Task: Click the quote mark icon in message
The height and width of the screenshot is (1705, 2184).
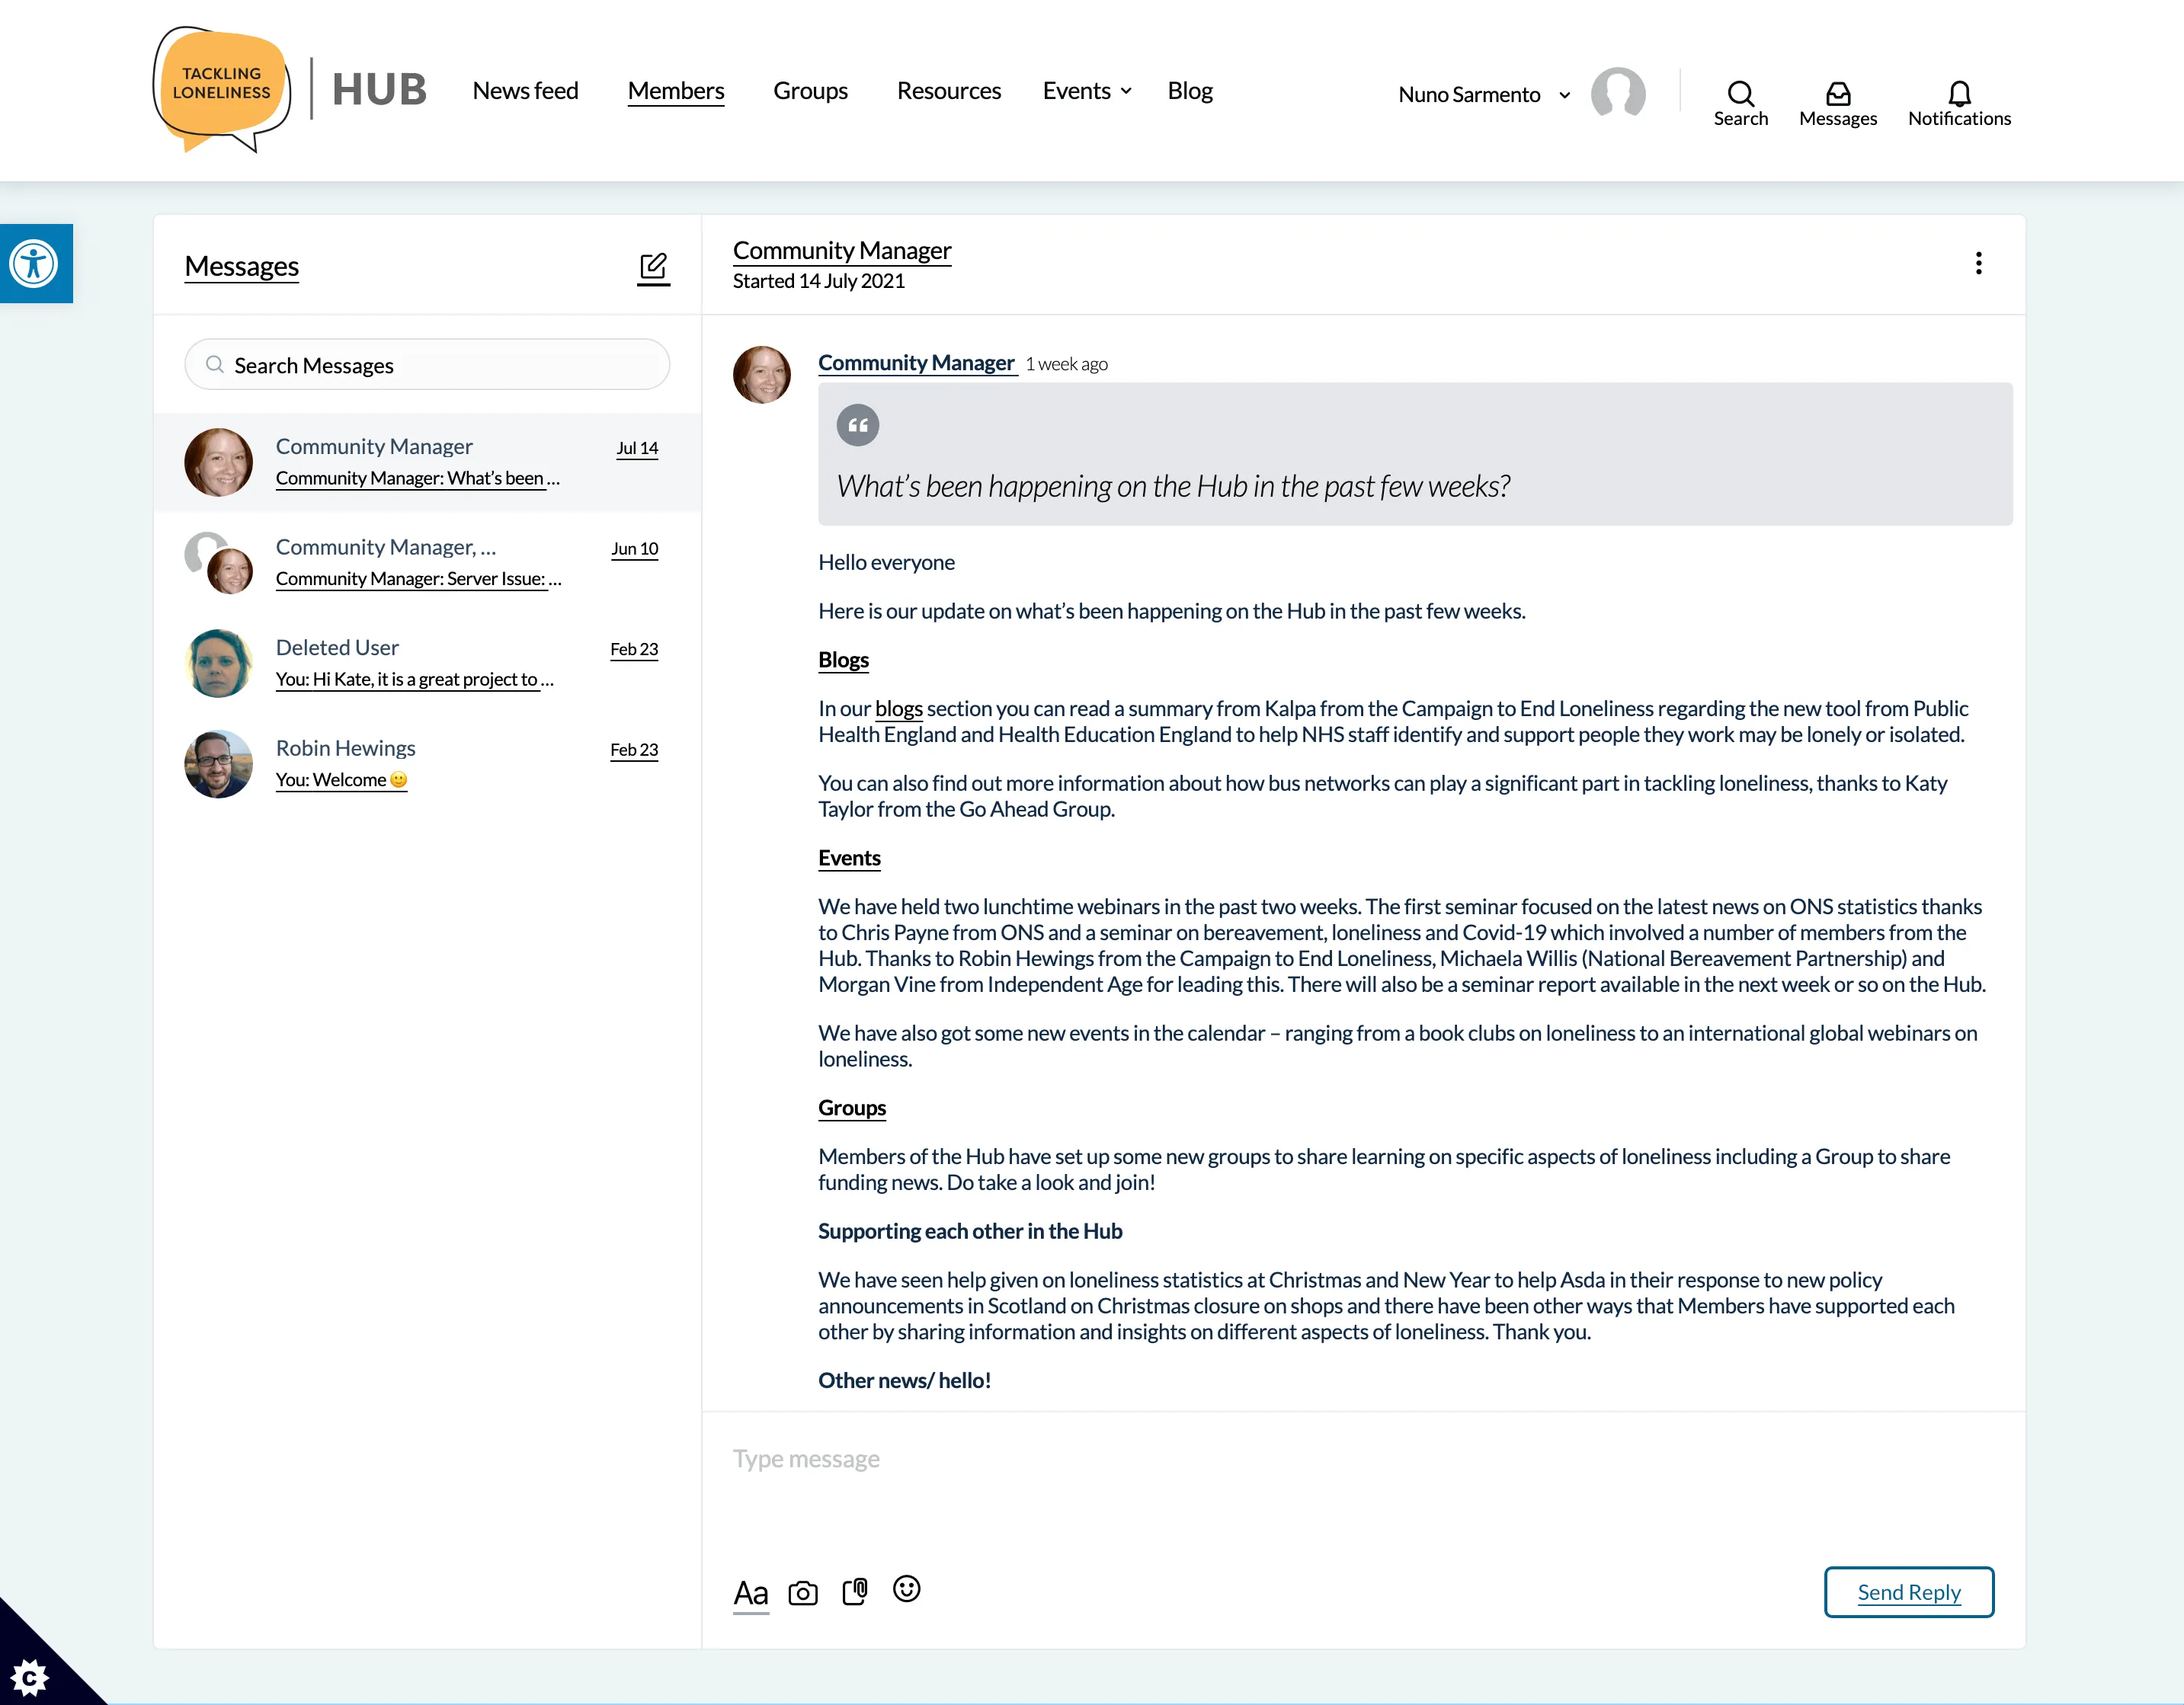Action: click(857, 425)
